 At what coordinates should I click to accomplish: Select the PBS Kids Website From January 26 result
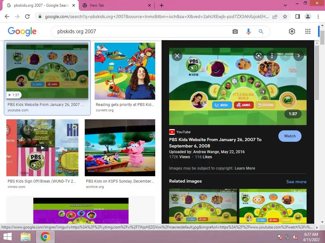(47, 78)
